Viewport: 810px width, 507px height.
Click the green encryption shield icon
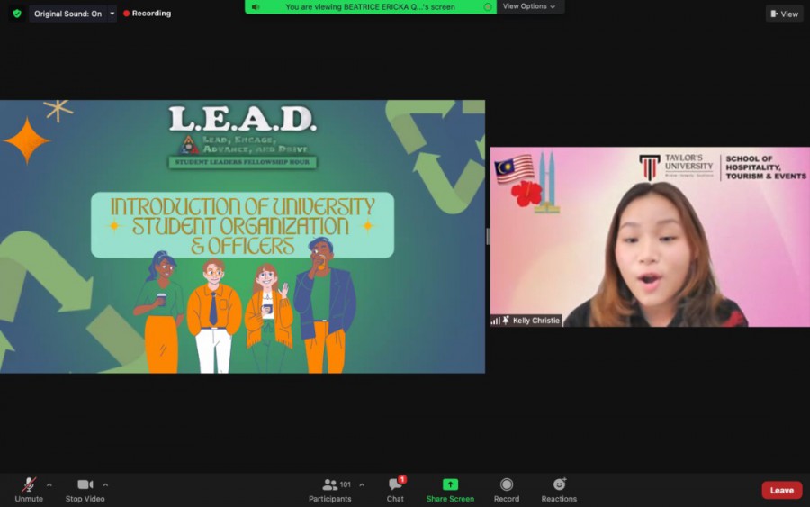tap(16, 14)
